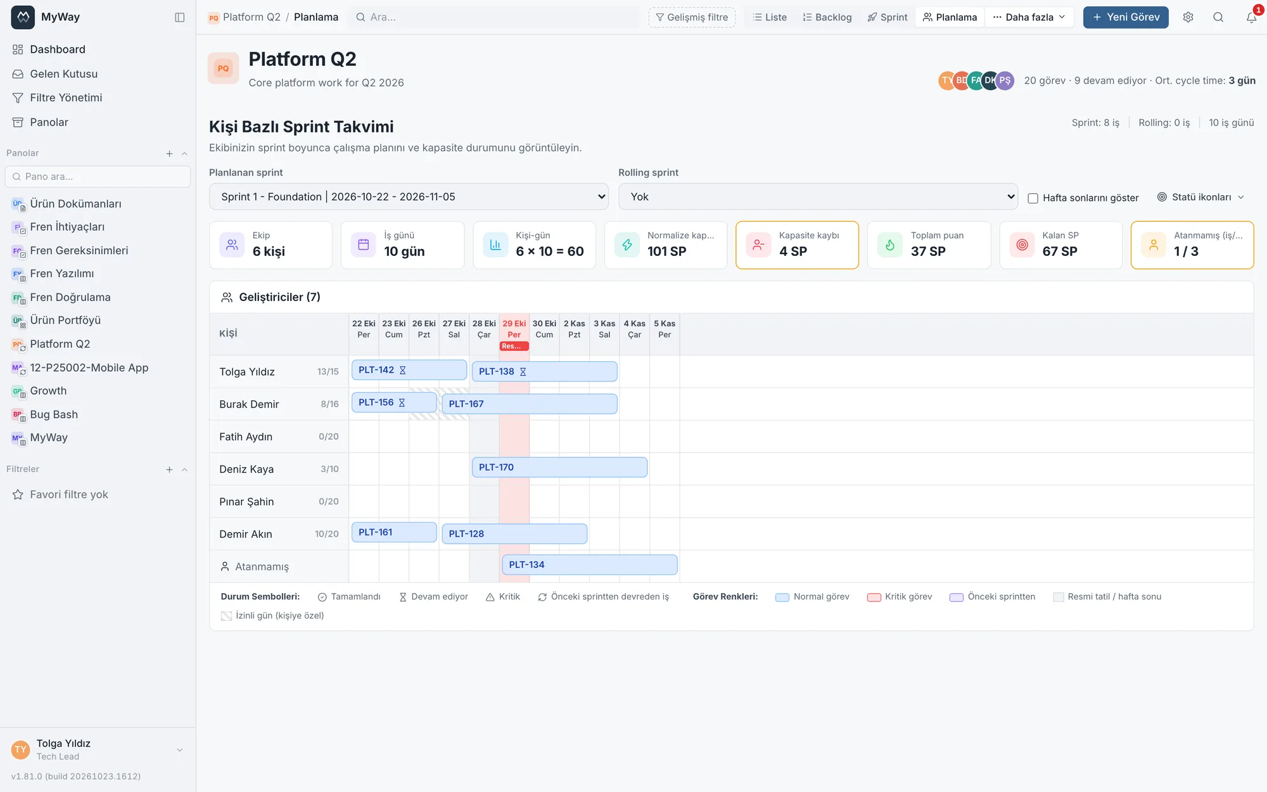1267x792 pixels.
Task: Go to Platform Q2 breadcrumb link
Action: click(x=251, y=17)
